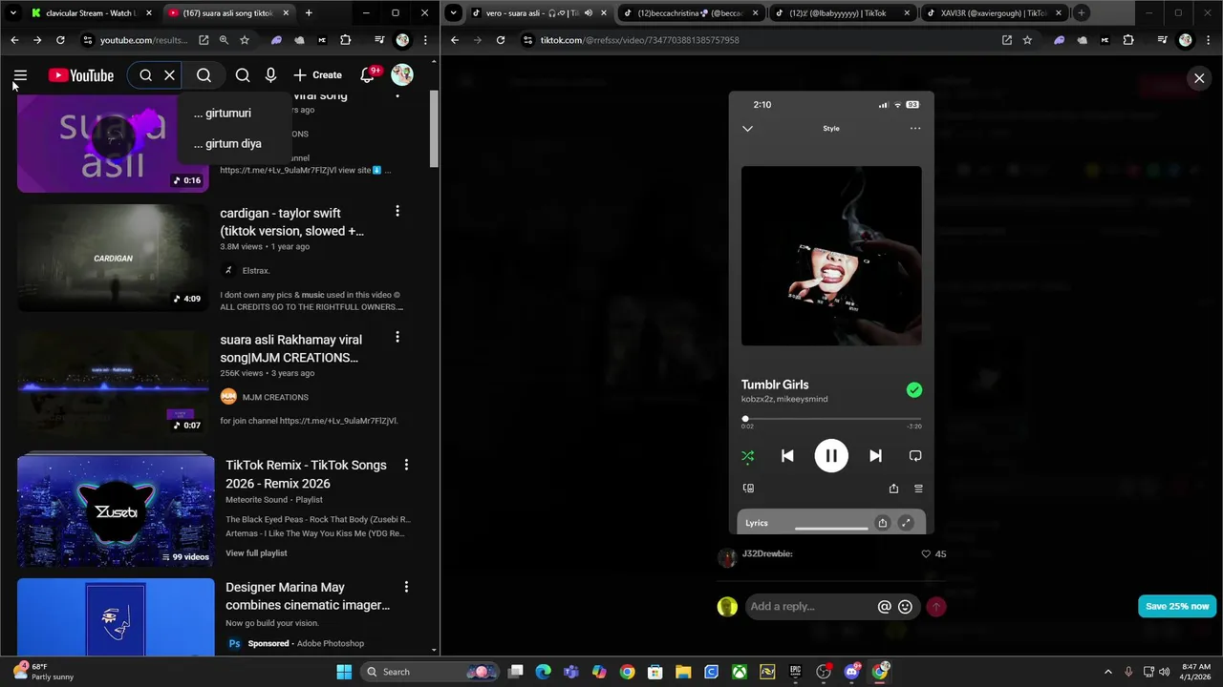
Task: Open puzzle Extensions menu in TikTok window
Action: [x=1128, y=40]
